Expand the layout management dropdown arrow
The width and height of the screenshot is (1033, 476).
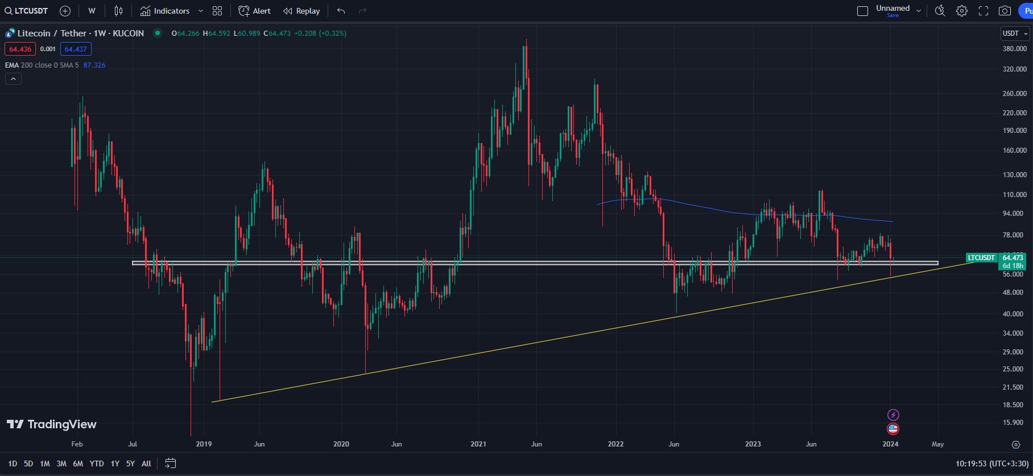[918, 11]
